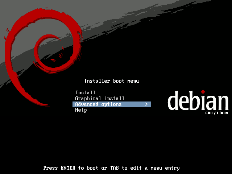Choose the Graphical install entry

click(x=100, y=99)
